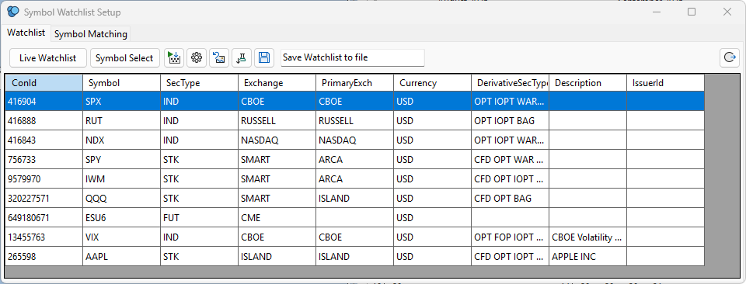Select the IWM symbol cell
This screenshot has height=284, width=746.
(122, 179)
